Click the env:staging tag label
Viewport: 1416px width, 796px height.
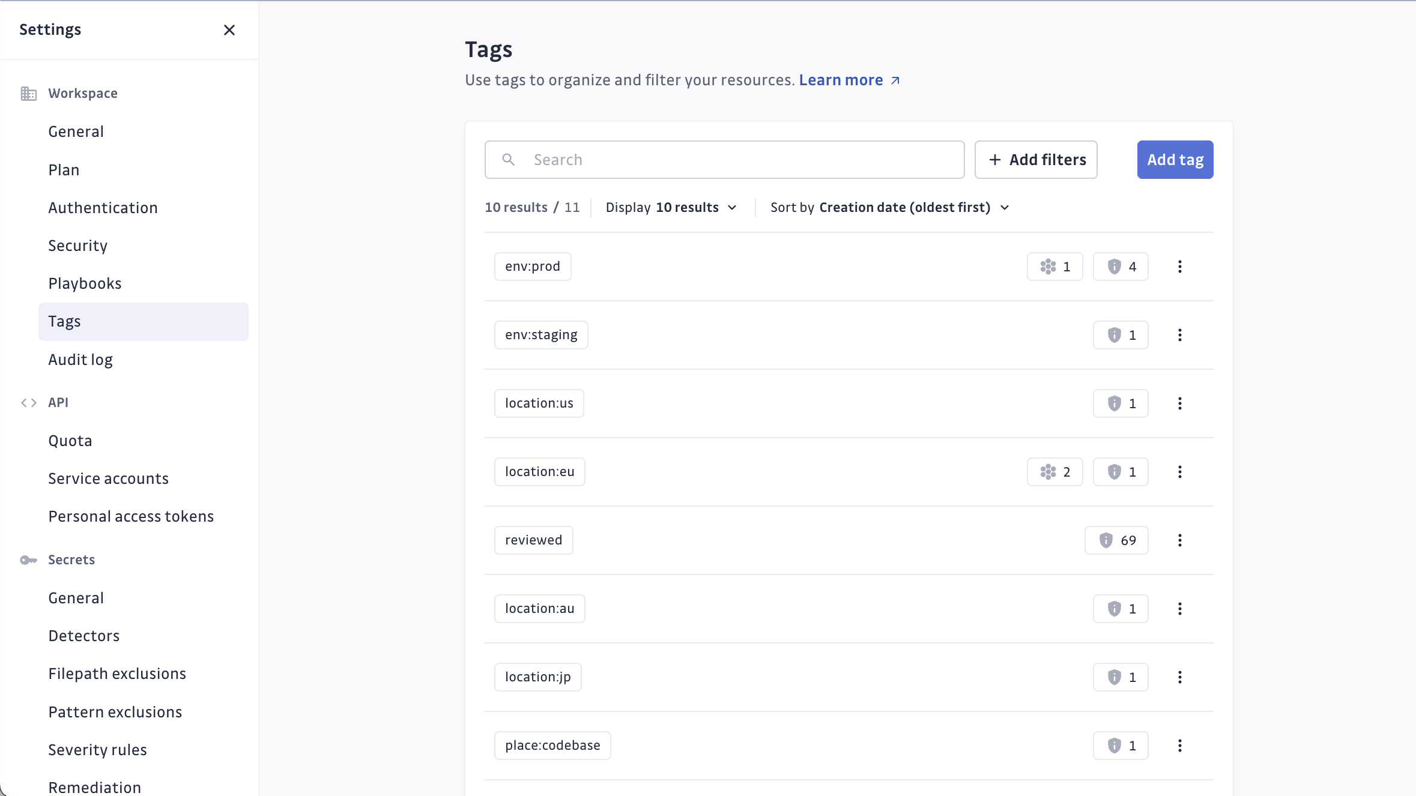click(x=541, y=335)
